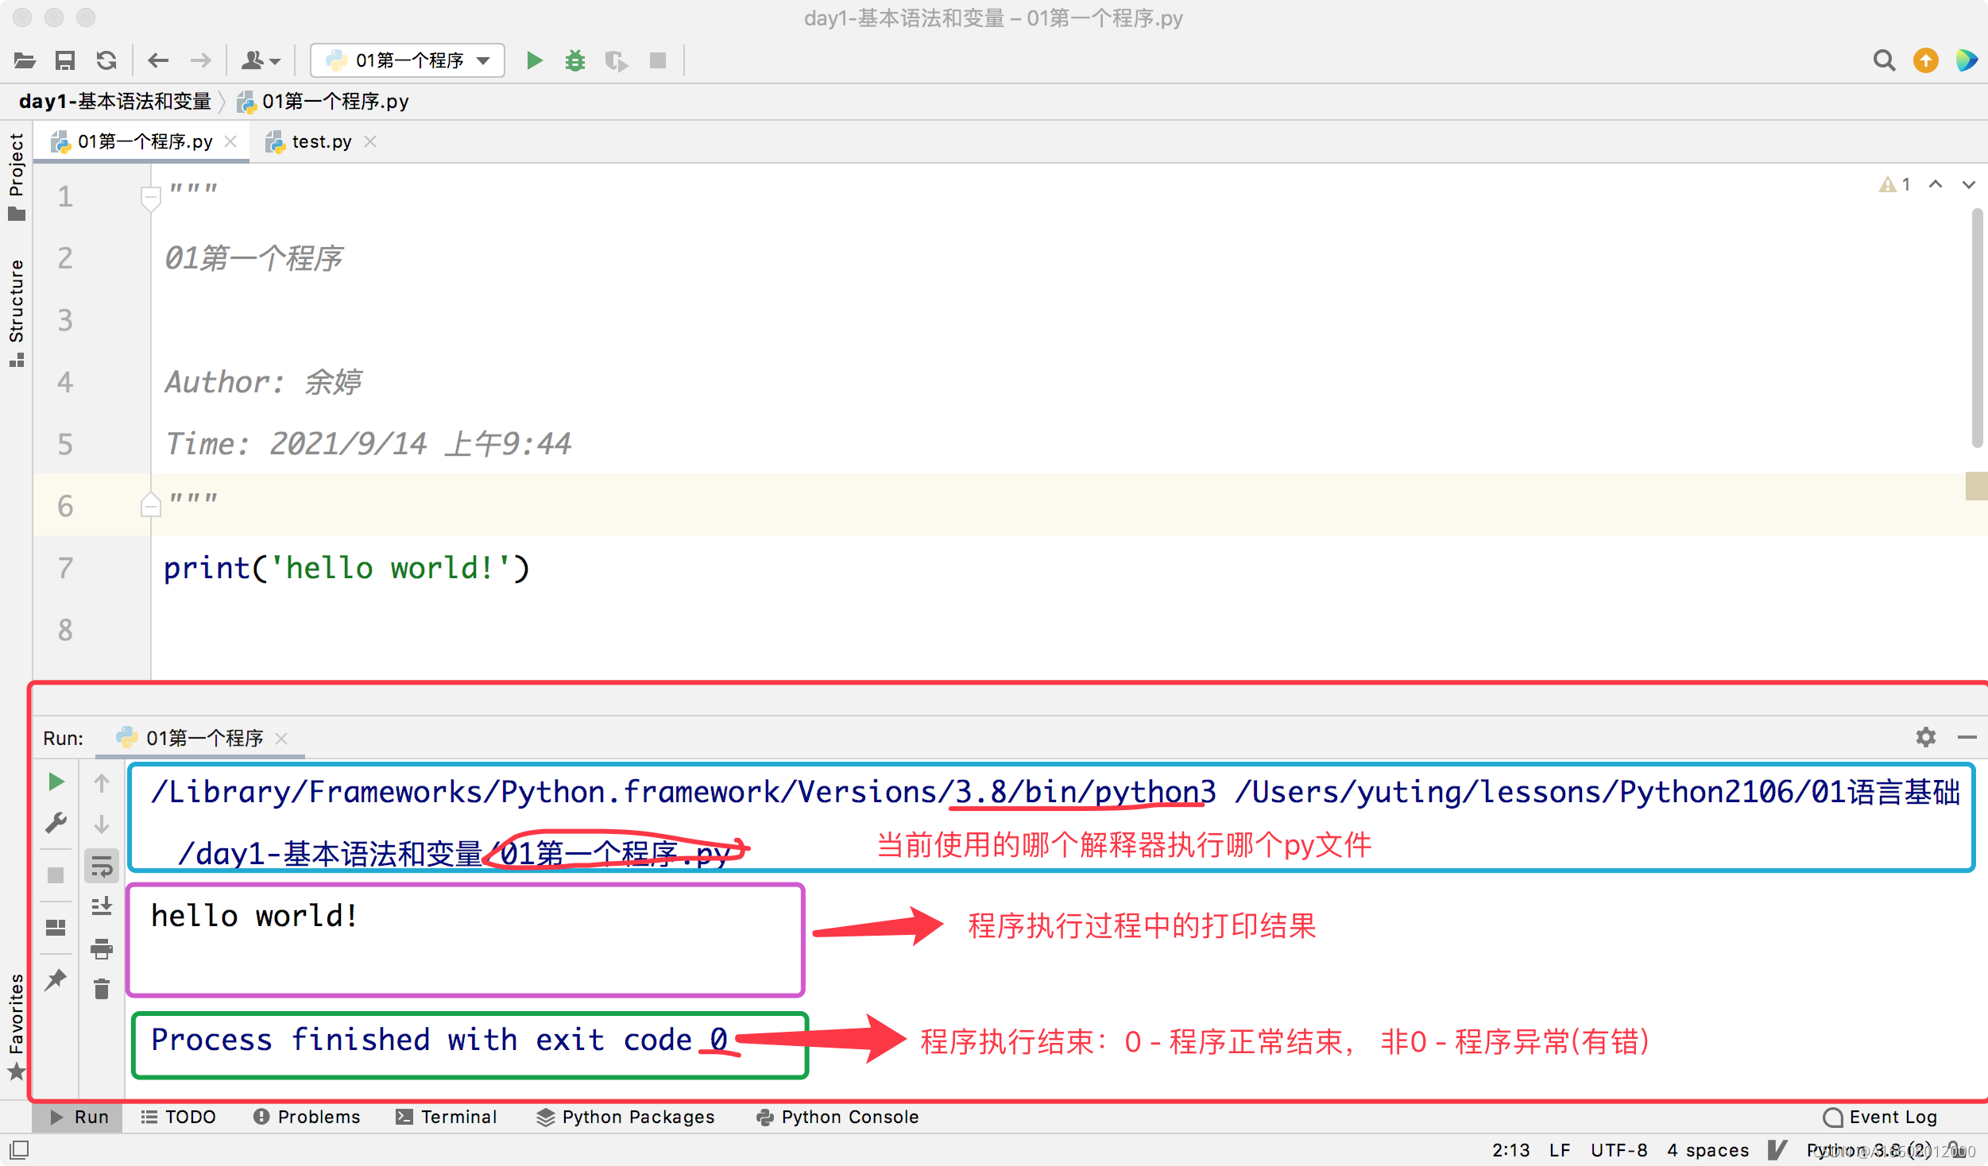Click the print icon in Run panel
Viewport: 1988px width, 1166px height.
(102, 948)
